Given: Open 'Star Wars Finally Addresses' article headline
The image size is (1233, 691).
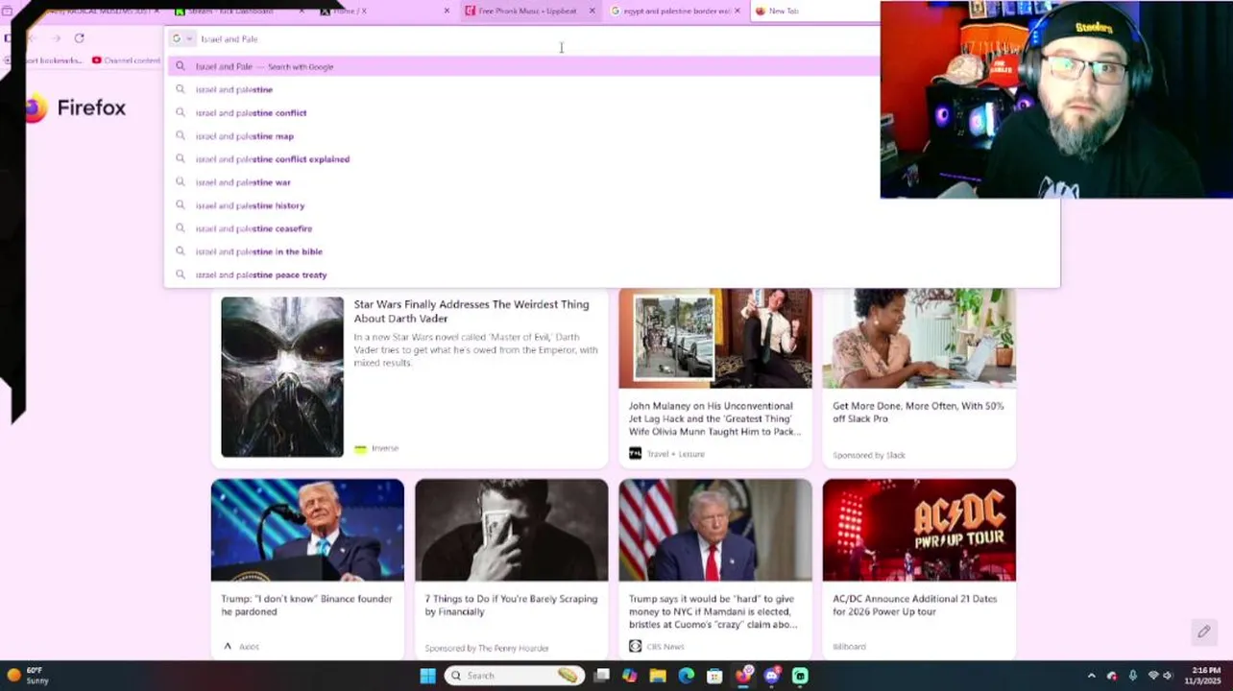Looking at the screenshot, I should click(471, 311).
